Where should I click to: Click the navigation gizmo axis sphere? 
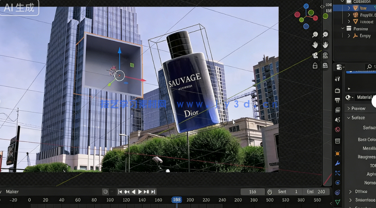point(306,16)
